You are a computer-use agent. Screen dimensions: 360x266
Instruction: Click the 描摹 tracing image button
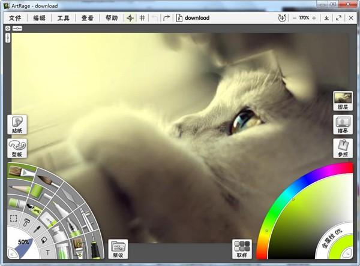pos(343,125)
